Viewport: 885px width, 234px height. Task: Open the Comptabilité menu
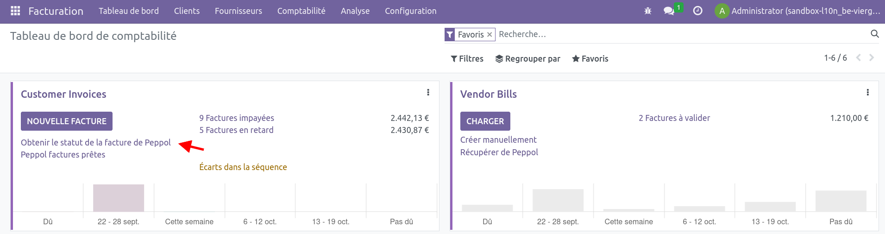(301, 11)
